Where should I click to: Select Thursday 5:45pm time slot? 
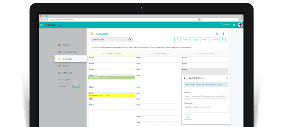[111, 107]
